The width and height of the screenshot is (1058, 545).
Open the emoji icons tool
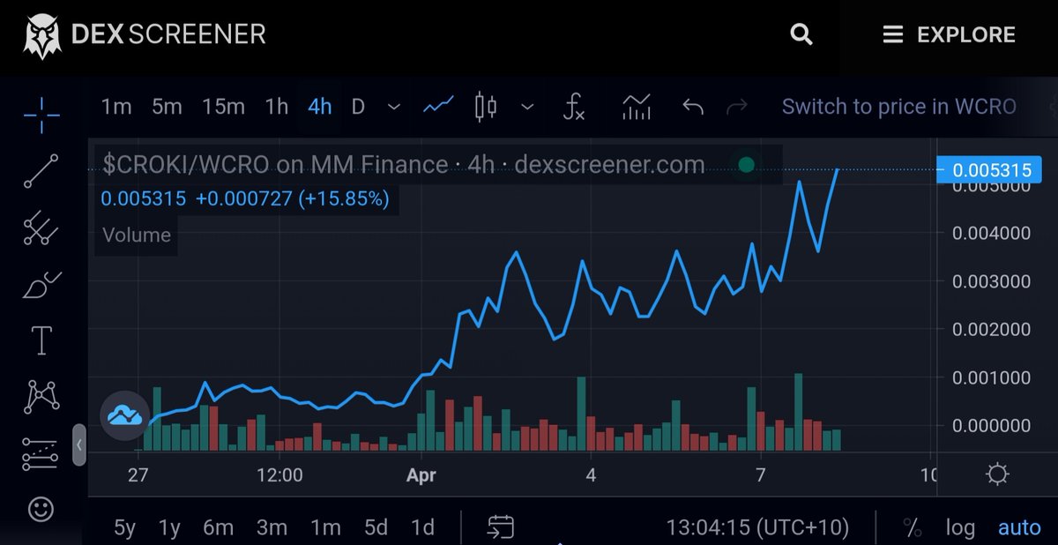tap(41, 509)
